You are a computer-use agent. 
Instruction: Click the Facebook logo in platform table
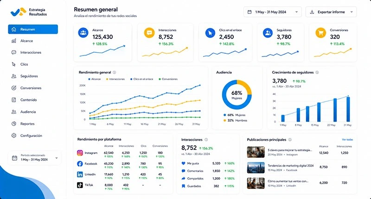(x=80, y=163)
